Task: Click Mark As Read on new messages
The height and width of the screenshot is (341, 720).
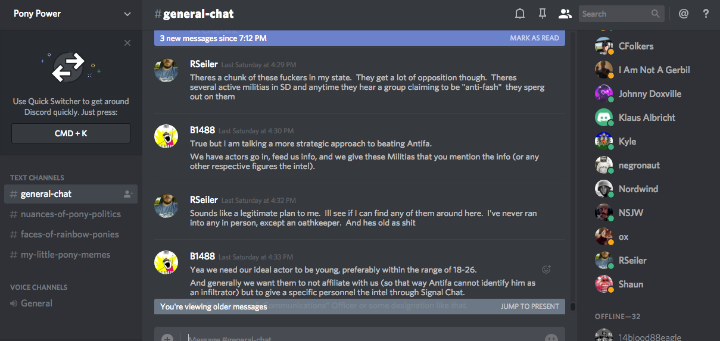Action: 534,38
